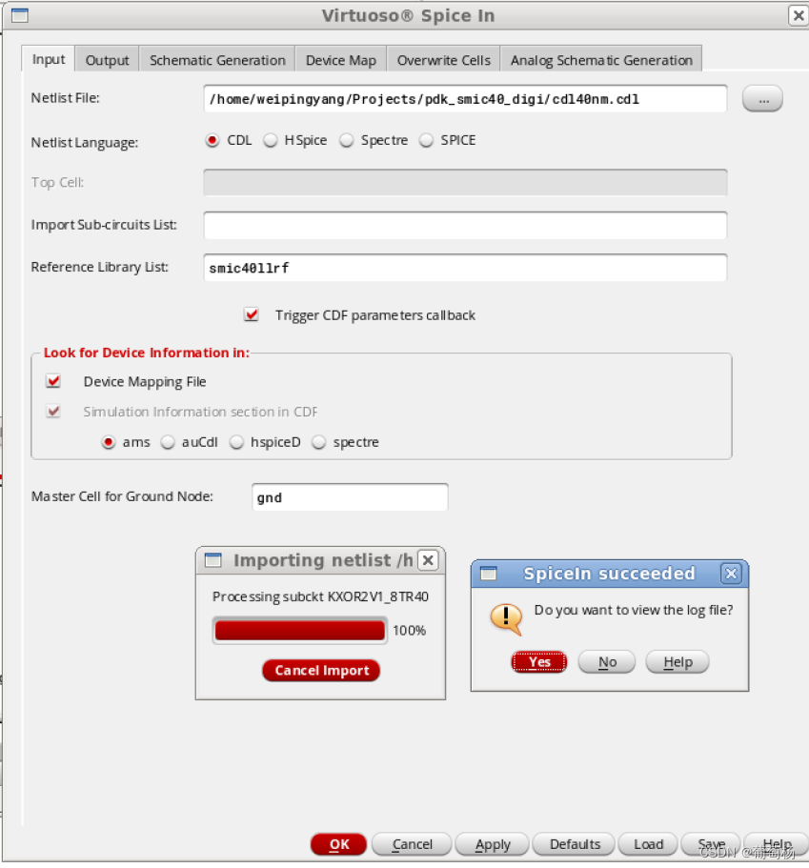Viewport: 809px width, 868px height.
Task: Click Yes to view the log file
Action: pos(538,661)
